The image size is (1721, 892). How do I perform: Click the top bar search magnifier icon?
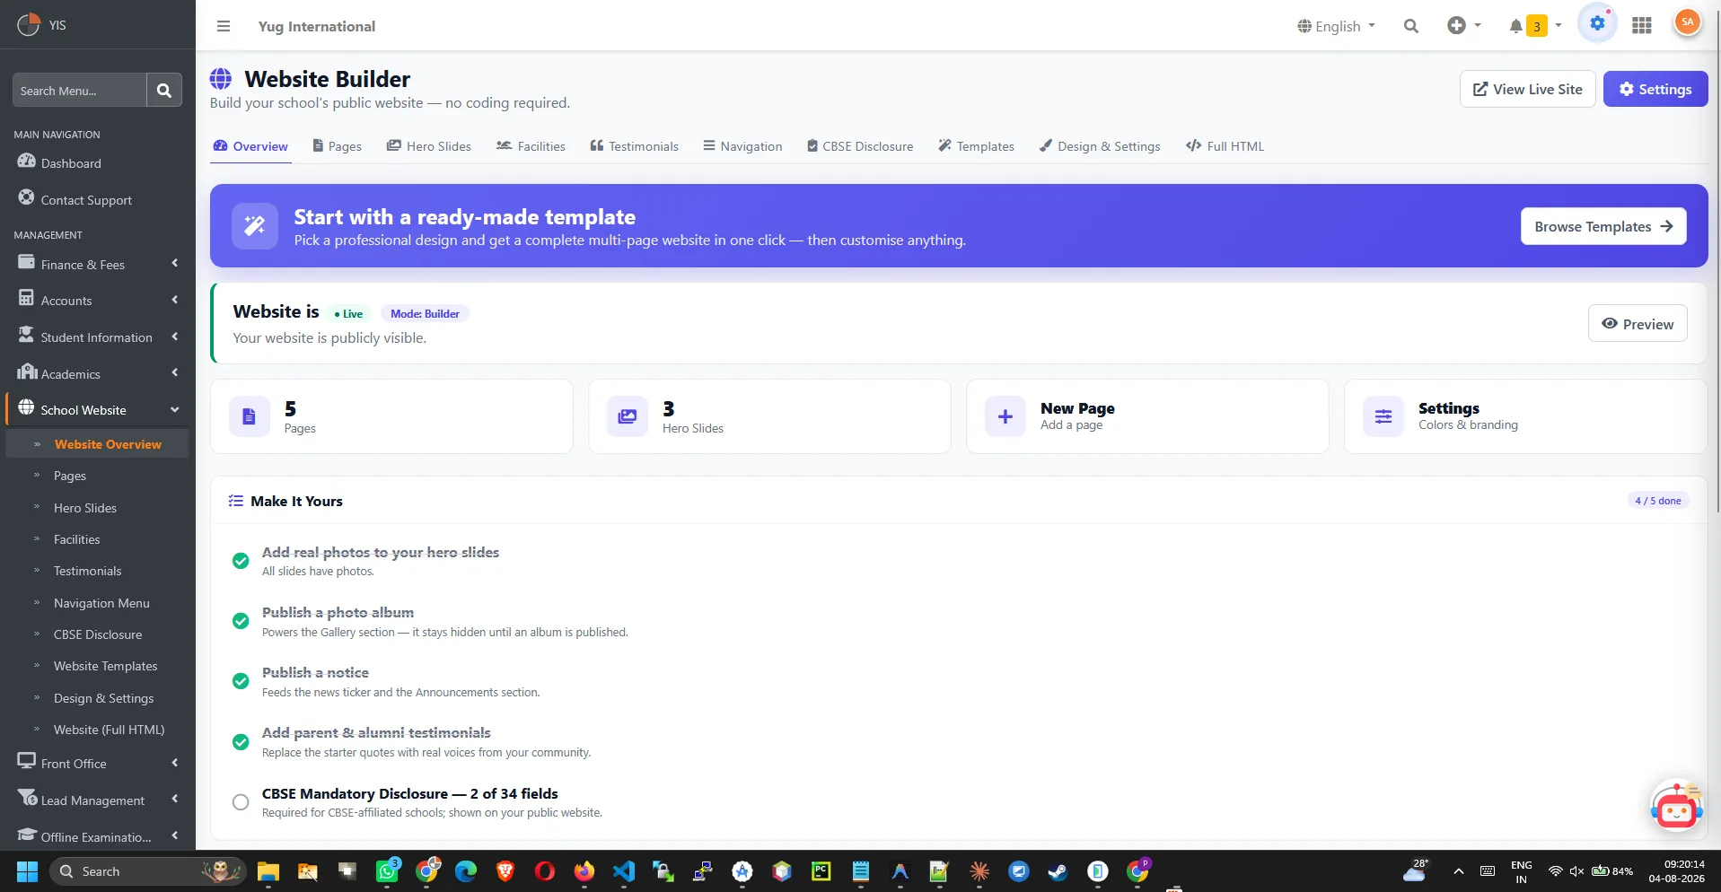[1411, 26]
